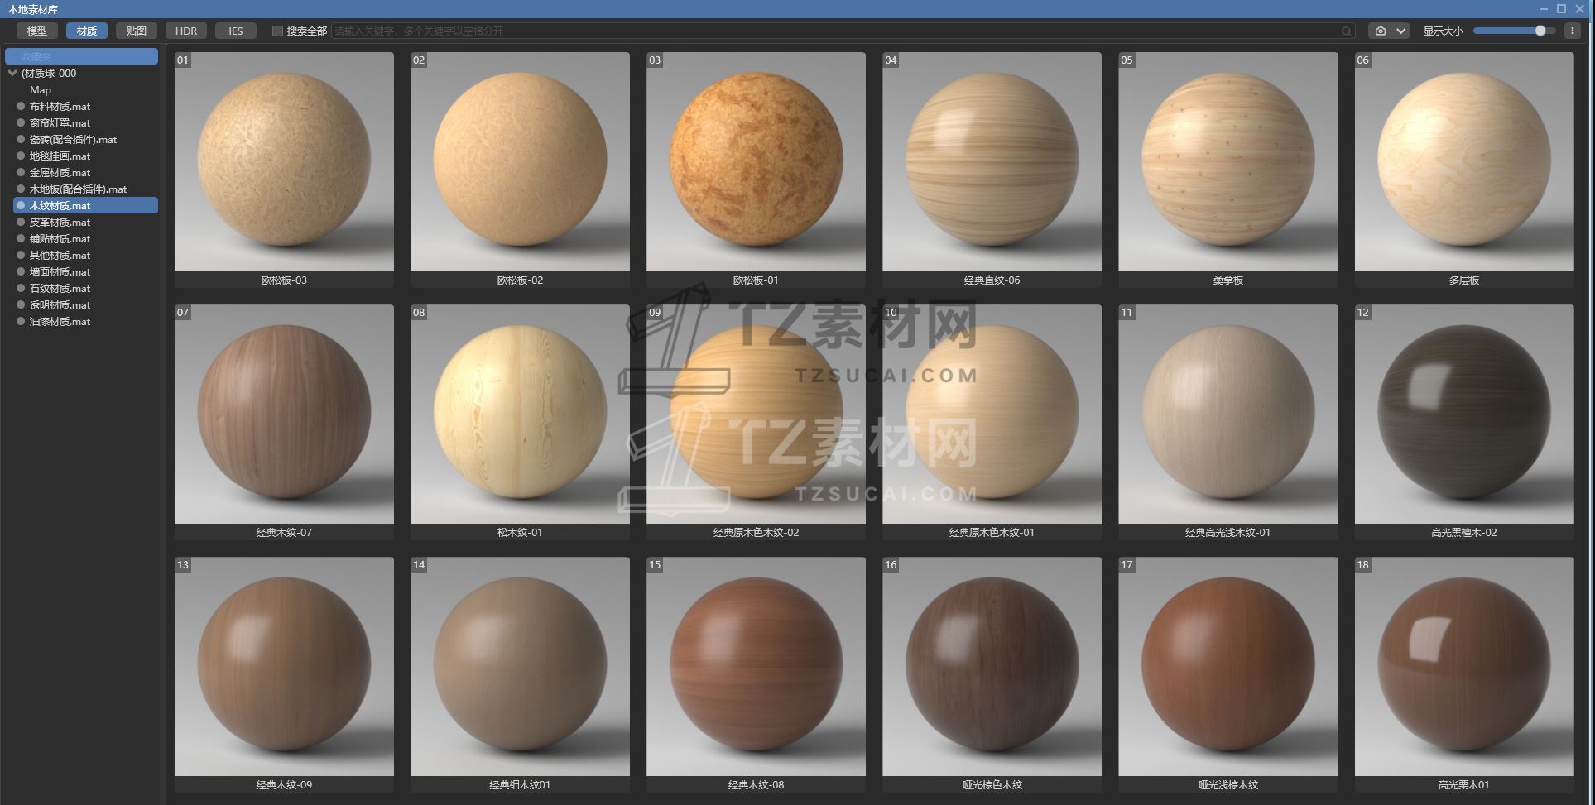Open 墙面材质.mat in the tree

pos(60,271)
